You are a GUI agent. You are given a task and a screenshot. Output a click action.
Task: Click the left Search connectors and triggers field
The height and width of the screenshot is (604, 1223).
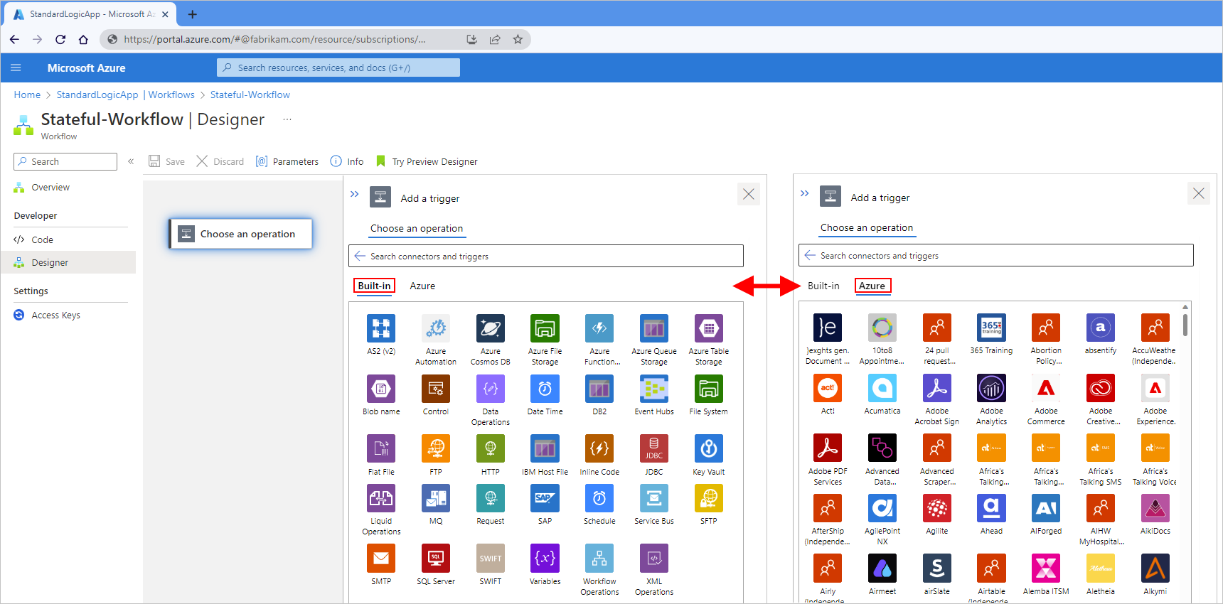coord(546,256)
